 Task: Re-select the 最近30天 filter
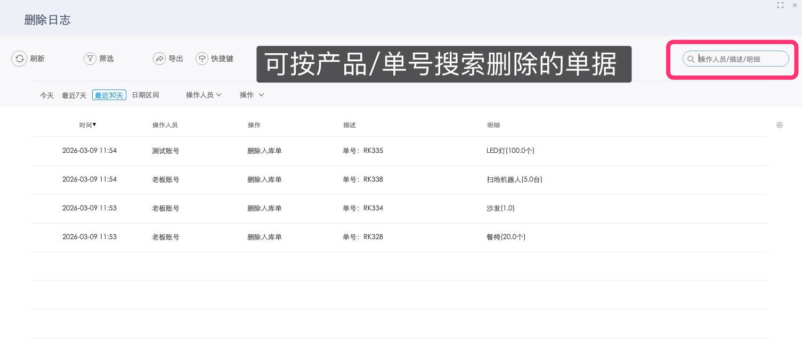click(x=109, y=95)
